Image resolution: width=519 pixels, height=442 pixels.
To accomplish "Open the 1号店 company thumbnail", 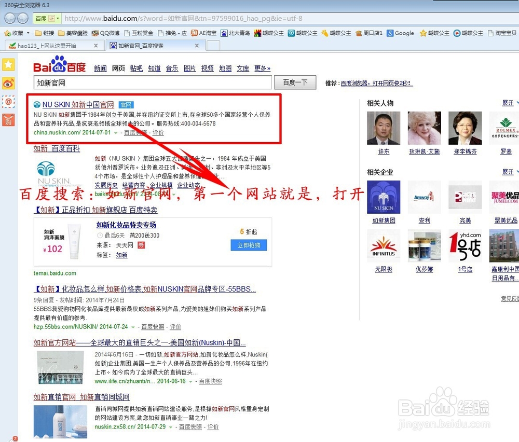I will tap(465, 246).
